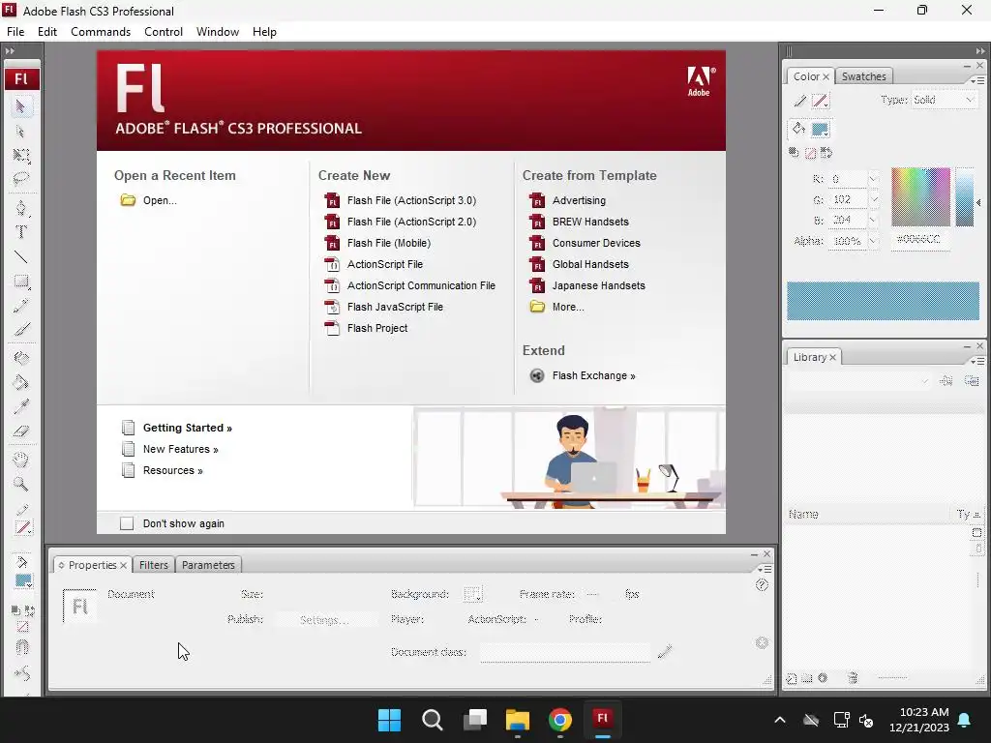
Task: Select the Ink Bottle tool
Action: [21, 358]
